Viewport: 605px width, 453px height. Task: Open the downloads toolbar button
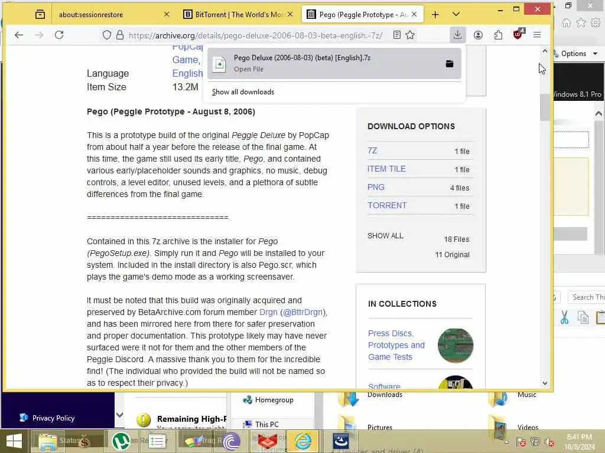[x=458, y=35]
